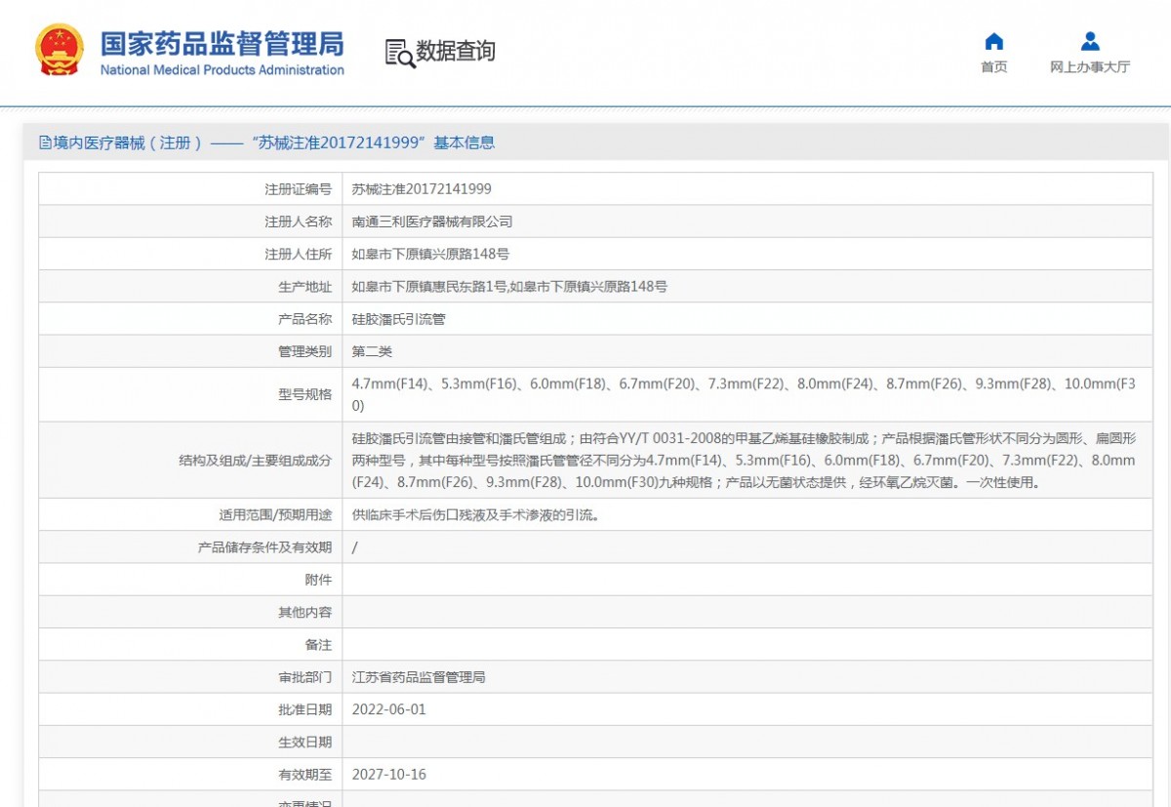Click the 注册人住所 label cell

[x=190, y=254]
